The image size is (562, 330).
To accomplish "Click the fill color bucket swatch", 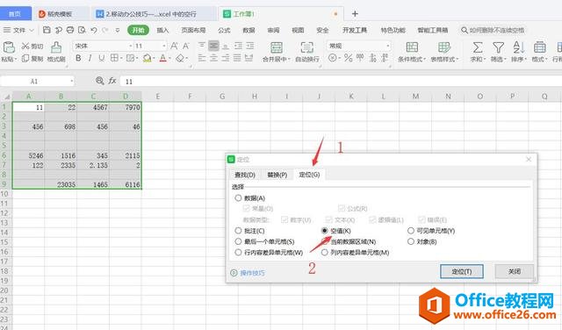I will (147, 58).
